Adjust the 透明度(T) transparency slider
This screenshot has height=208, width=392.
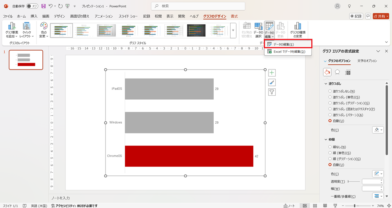354,181
